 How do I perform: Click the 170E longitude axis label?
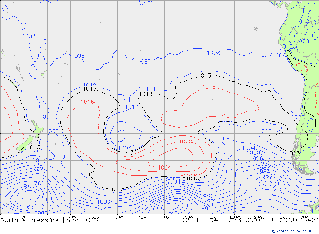24,217
